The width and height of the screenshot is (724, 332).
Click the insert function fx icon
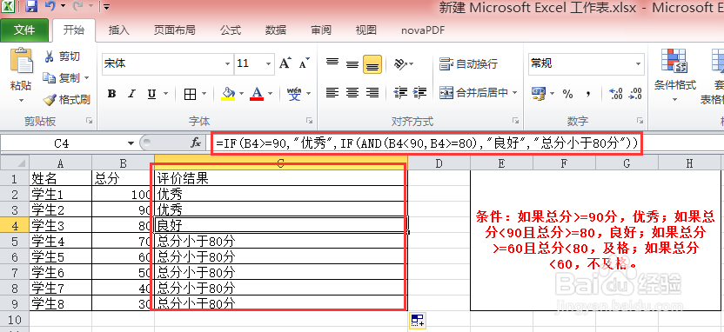click(x=196, y=143)
